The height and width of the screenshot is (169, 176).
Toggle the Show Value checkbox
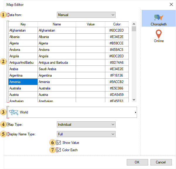(x=59, y=143)
